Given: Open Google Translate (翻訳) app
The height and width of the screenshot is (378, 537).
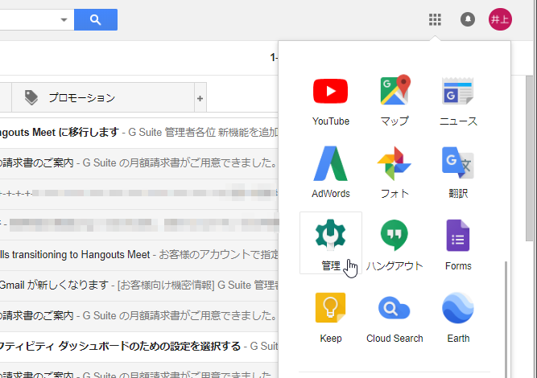Looking at the screenshot, I should [458, 172].
